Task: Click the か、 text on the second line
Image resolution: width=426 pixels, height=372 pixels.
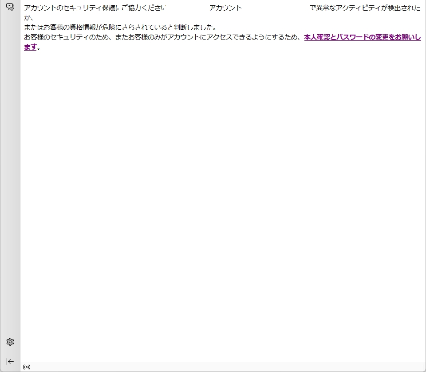Action: [29, 18]
